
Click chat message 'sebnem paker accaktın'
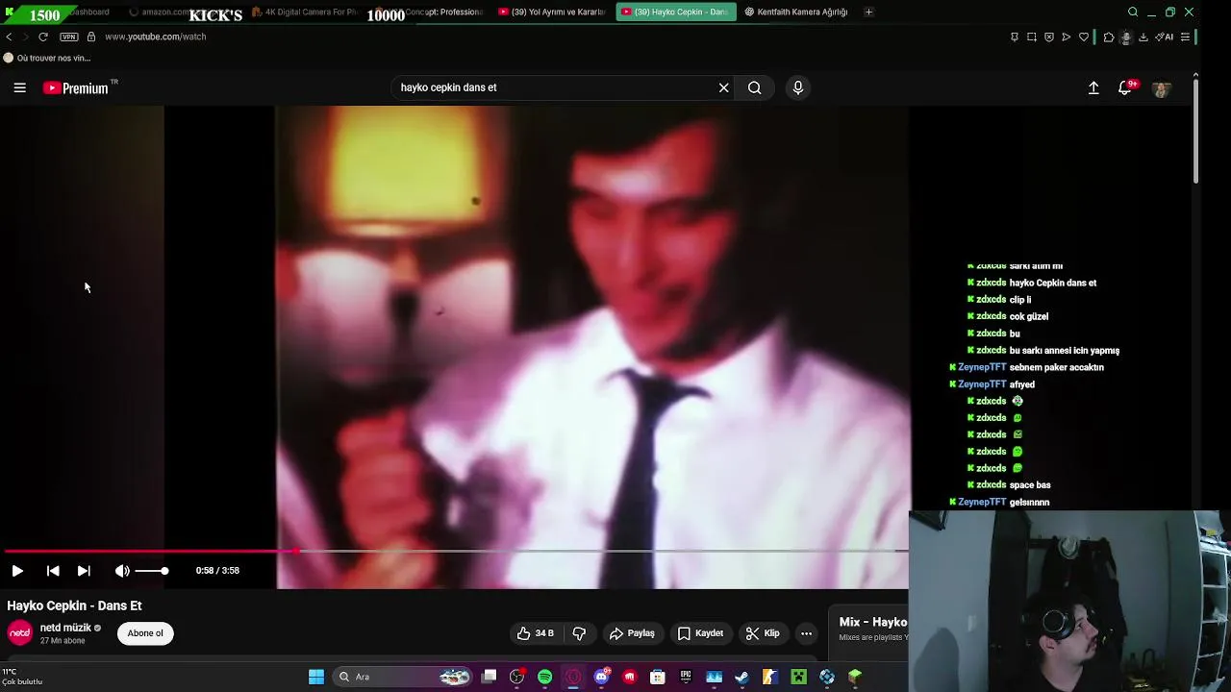(x=1057, y=367)
